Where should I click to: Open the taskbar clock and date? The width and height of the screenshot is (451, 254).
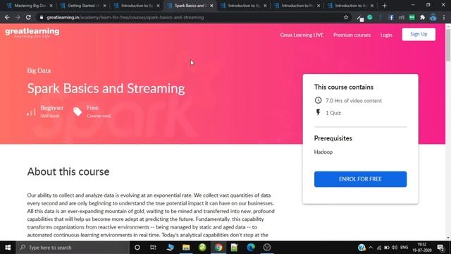(x=422, y=248)
